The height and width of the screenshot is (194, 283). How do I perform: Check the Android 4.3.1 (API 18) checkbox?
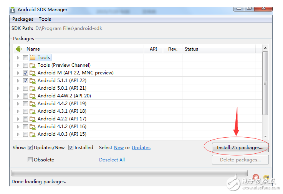coord(25,111)
